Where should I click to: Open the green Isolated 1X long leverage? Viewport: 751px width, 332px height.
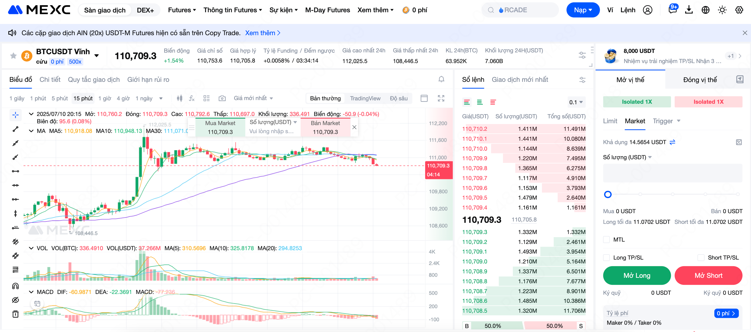(x=637, y=102)
